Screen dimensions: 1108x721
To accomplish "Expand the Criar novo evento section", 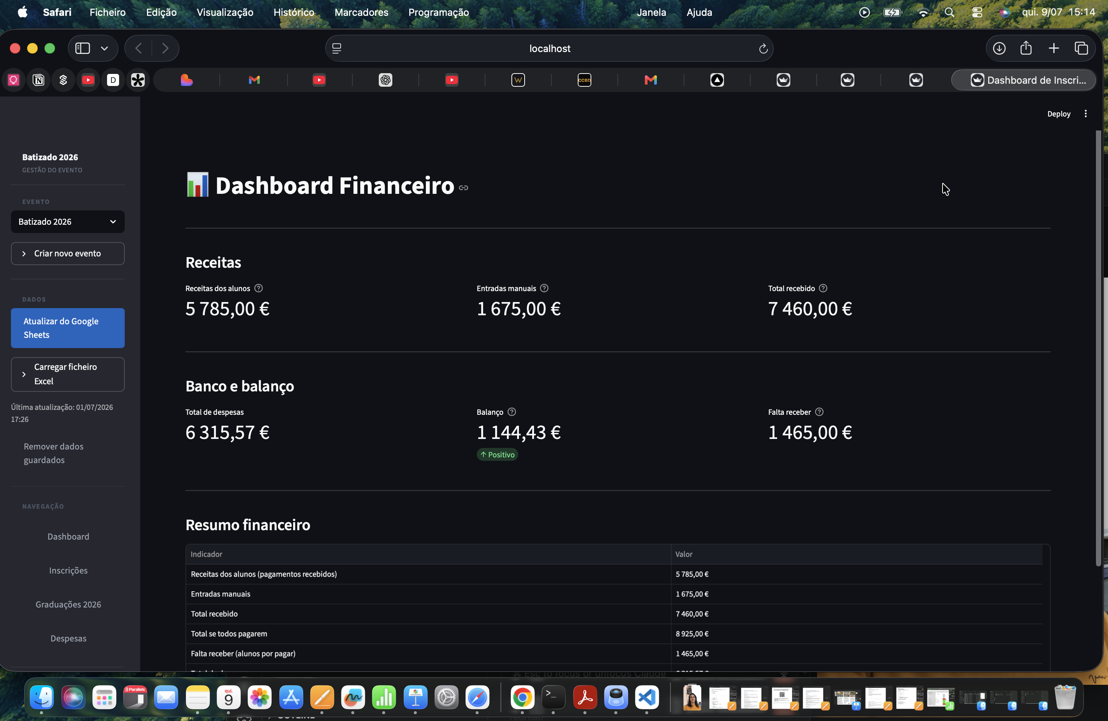I will tap(67, 253).
